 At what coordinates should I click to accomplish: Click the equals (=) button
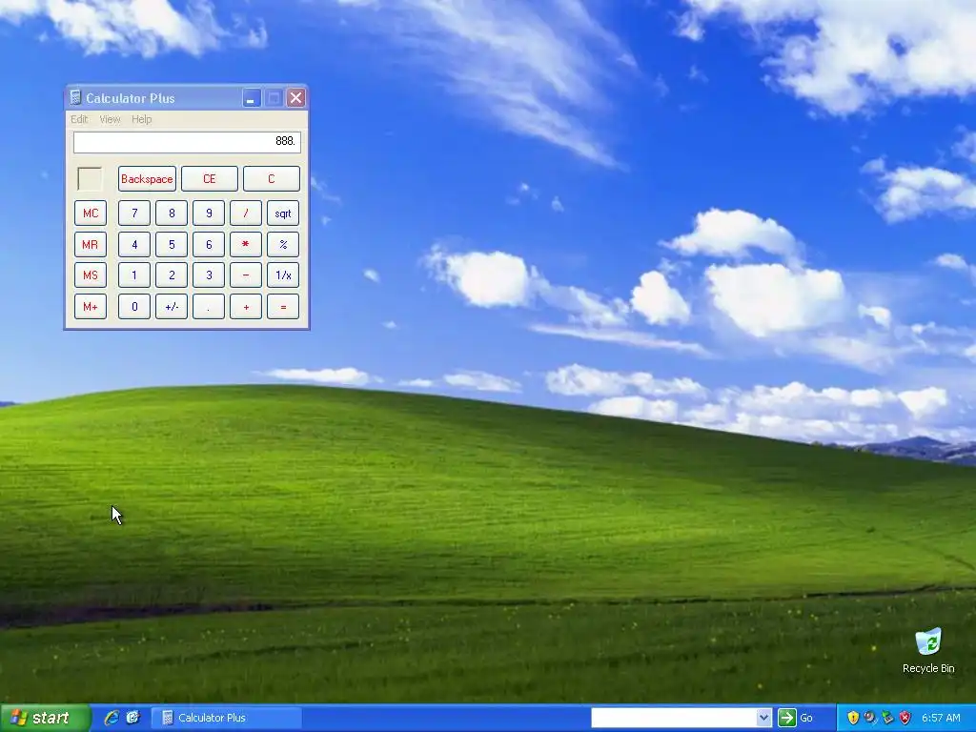(283, 306)
